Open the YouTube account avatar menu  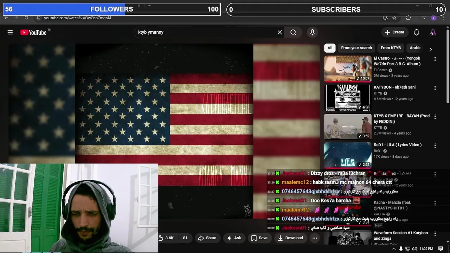pos(433,32)
